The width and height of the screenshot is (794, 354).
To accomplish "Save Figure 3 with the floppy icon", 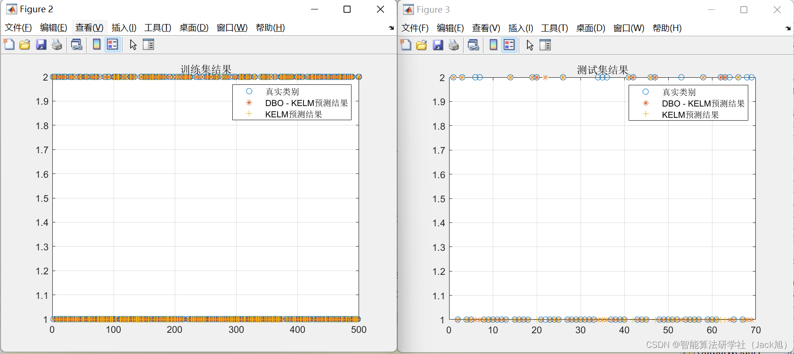I will click(x=438, y=45).
